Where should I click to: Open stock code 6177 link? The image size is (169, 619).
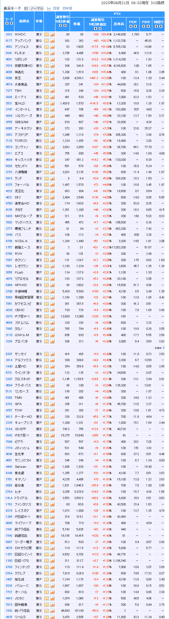click(9, 41)
